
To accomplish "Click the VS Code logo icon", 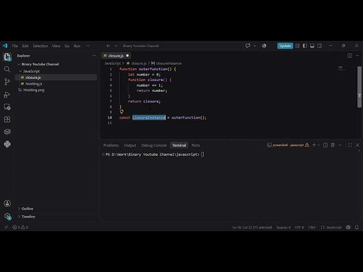I will coord(5,46).
